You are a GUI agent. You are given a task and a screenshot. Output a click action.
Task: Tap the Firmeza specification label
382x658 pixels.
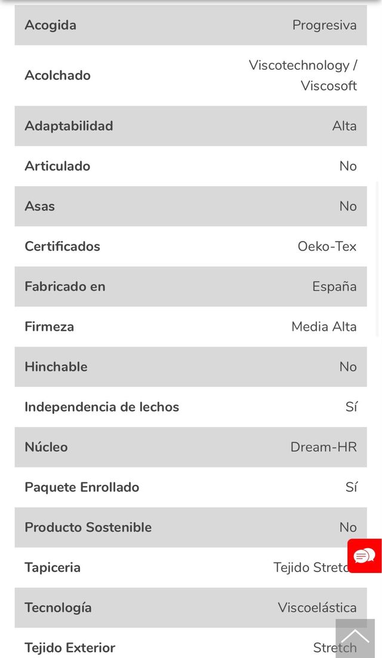pyautogui.click(x=49, y=327)
